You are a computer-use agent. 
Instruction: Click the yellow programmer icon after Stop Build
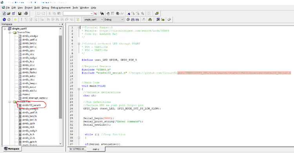(150, 20)
